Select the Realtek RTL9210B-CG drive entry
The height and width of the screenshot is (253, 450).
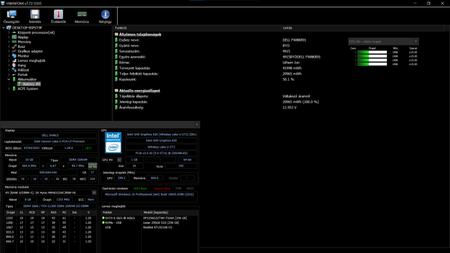click(x=157, y=228)
